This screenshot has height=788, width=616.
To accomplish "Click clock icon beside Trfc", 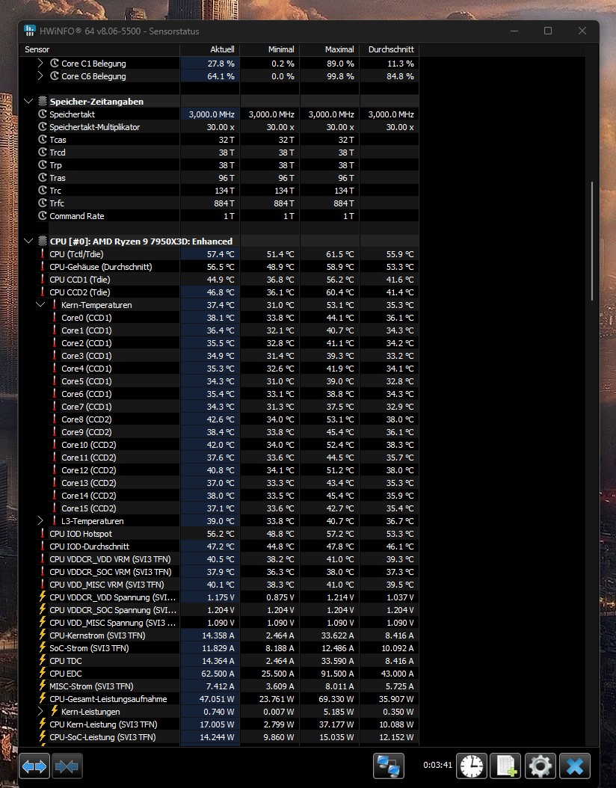I will click(43, 203).
